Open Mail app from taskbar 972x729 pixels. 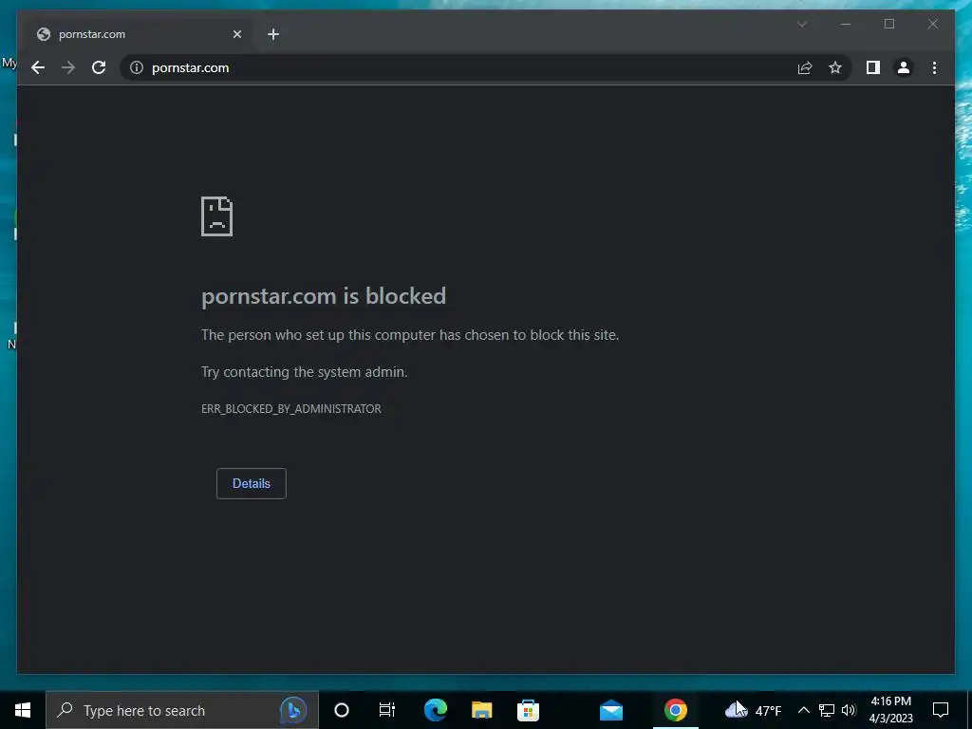coord(611,710)
